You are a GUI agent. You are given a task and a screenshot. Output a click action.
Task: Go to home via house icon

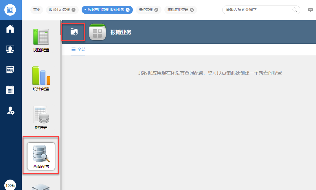(x=10, y=29)
